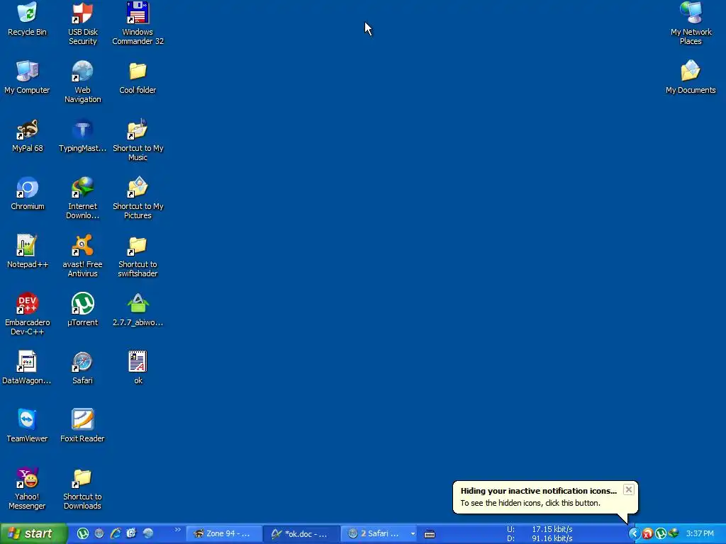
Task: Switch to *ok.doc taskbar window
Action: (301, 533)
